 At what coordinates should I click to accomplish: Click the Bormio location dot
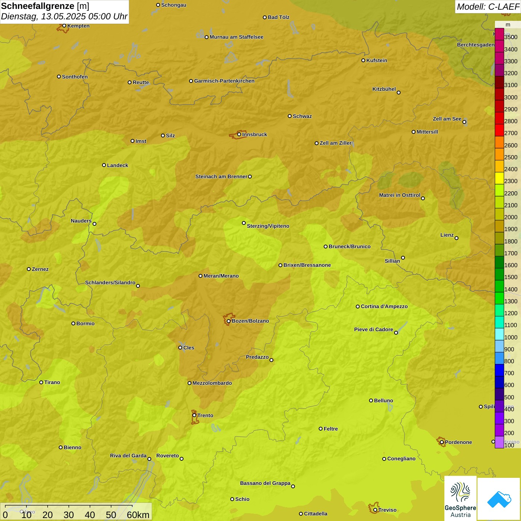[x=73, y=323]
